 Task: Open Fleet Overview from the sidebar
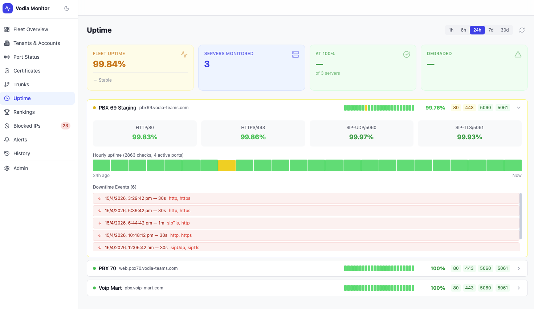coord(30,29)
